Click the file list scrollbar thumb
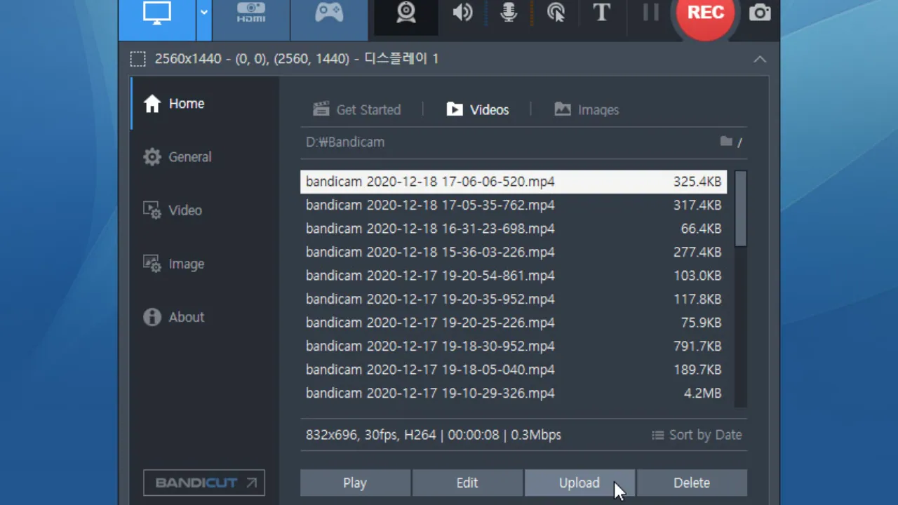Screen dimensions: 898x505 tap(740, 208)
